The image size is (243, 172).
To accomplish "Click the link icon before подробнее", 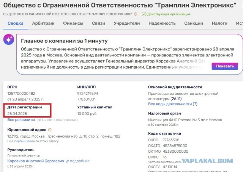I will point(68,161).
